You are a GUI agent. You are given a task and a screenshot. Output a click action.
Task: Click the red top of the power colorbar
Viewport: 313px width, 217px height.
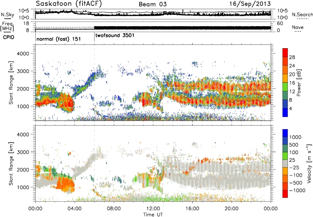(285, 52)
